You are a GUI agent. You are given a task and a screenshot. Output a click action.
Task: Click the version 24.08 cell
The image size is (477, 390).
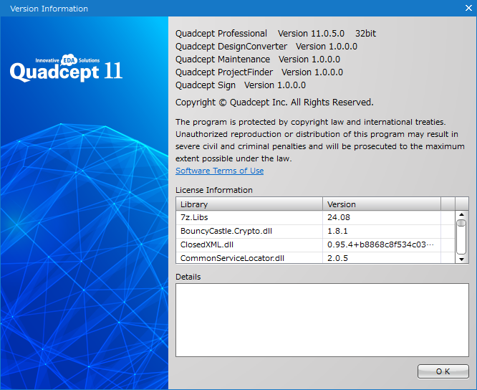(x=381, y=217)
